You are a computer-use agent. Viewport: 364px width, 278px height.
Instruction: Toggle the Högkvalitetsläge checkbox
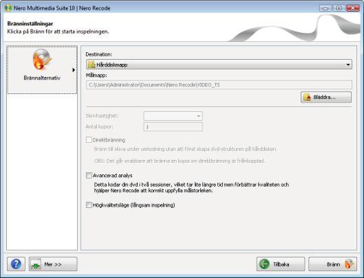click(x=89, y=205)
